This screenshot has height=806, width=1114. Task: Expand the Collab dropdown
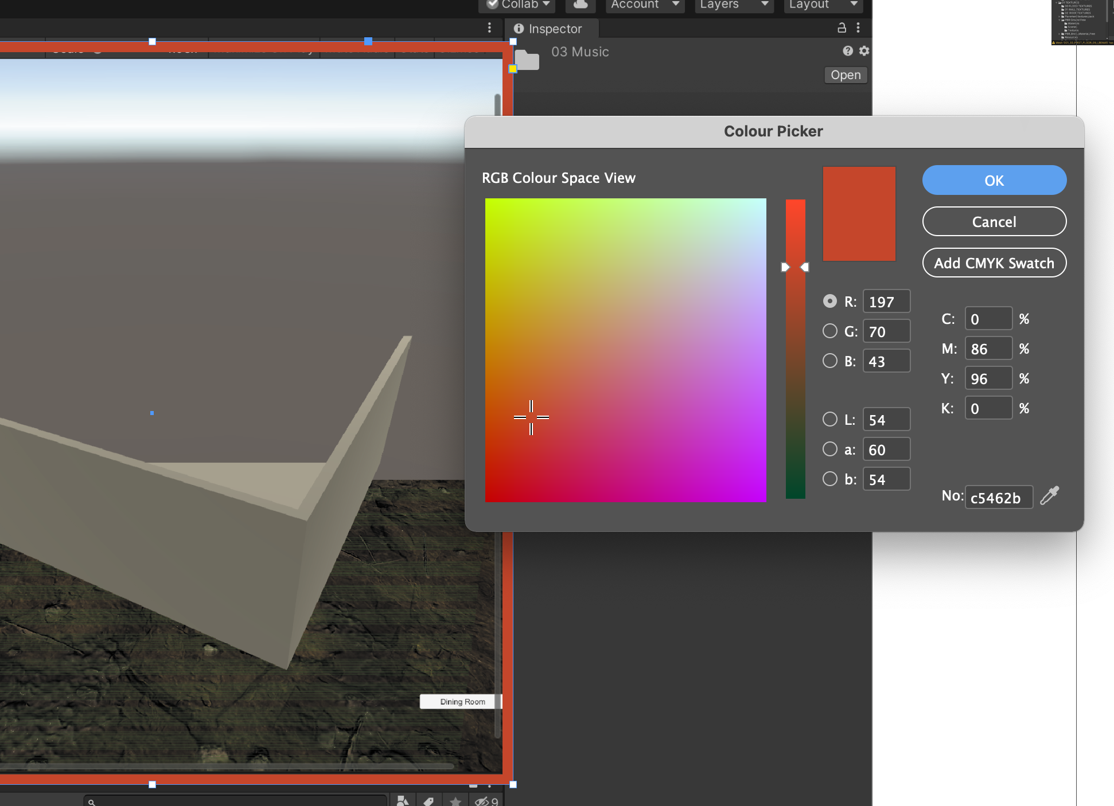click(x=516, y=5)
